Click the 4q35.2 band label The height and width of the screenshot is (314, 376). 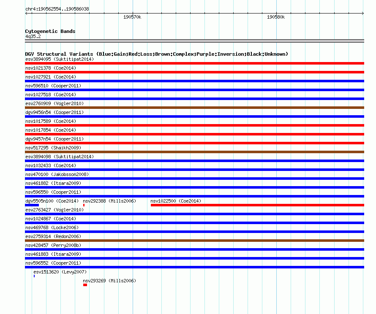tap(33, 36)
